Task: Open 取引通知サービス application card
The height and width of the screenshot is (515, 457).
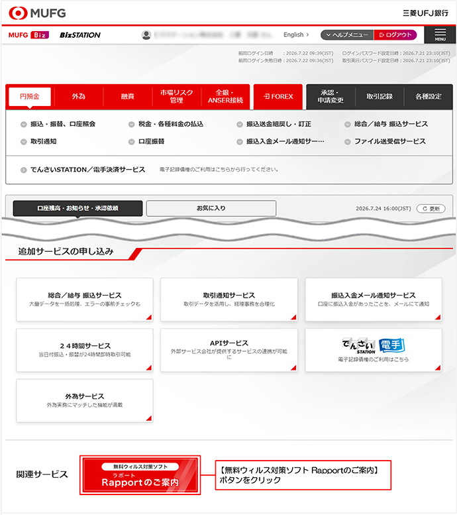Action: coord(229,300)
